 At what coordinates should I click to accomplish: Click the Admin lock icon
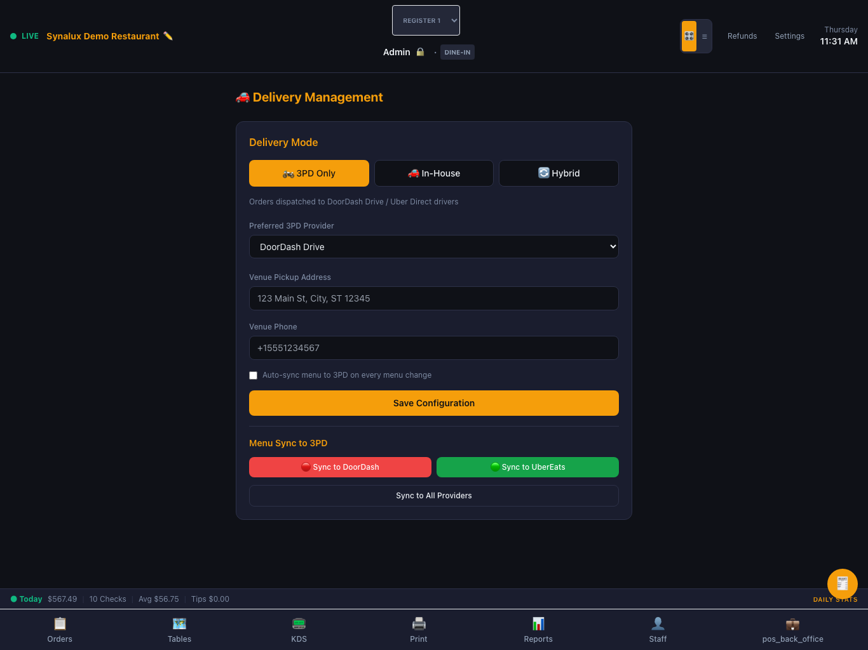pyautogui.click(x=420, y=52)
